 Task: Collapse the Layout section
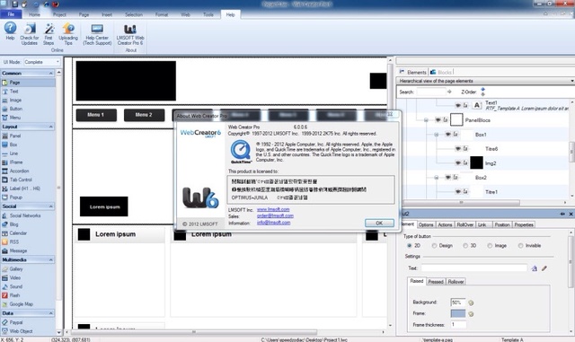point(50,127)
